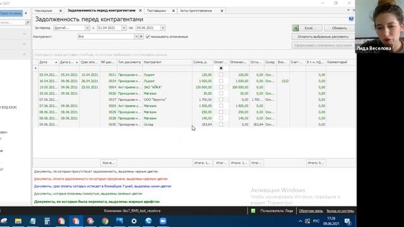Tick the payment checkbox for document 0024
Screen dimensions: 404x227
(x=221, y=81)
